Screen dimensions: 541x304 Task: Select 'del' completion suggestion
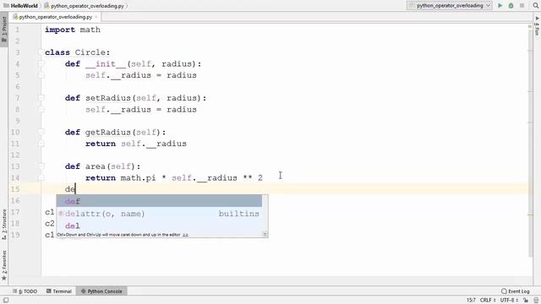pyautogui.click(x=159, y=225)
